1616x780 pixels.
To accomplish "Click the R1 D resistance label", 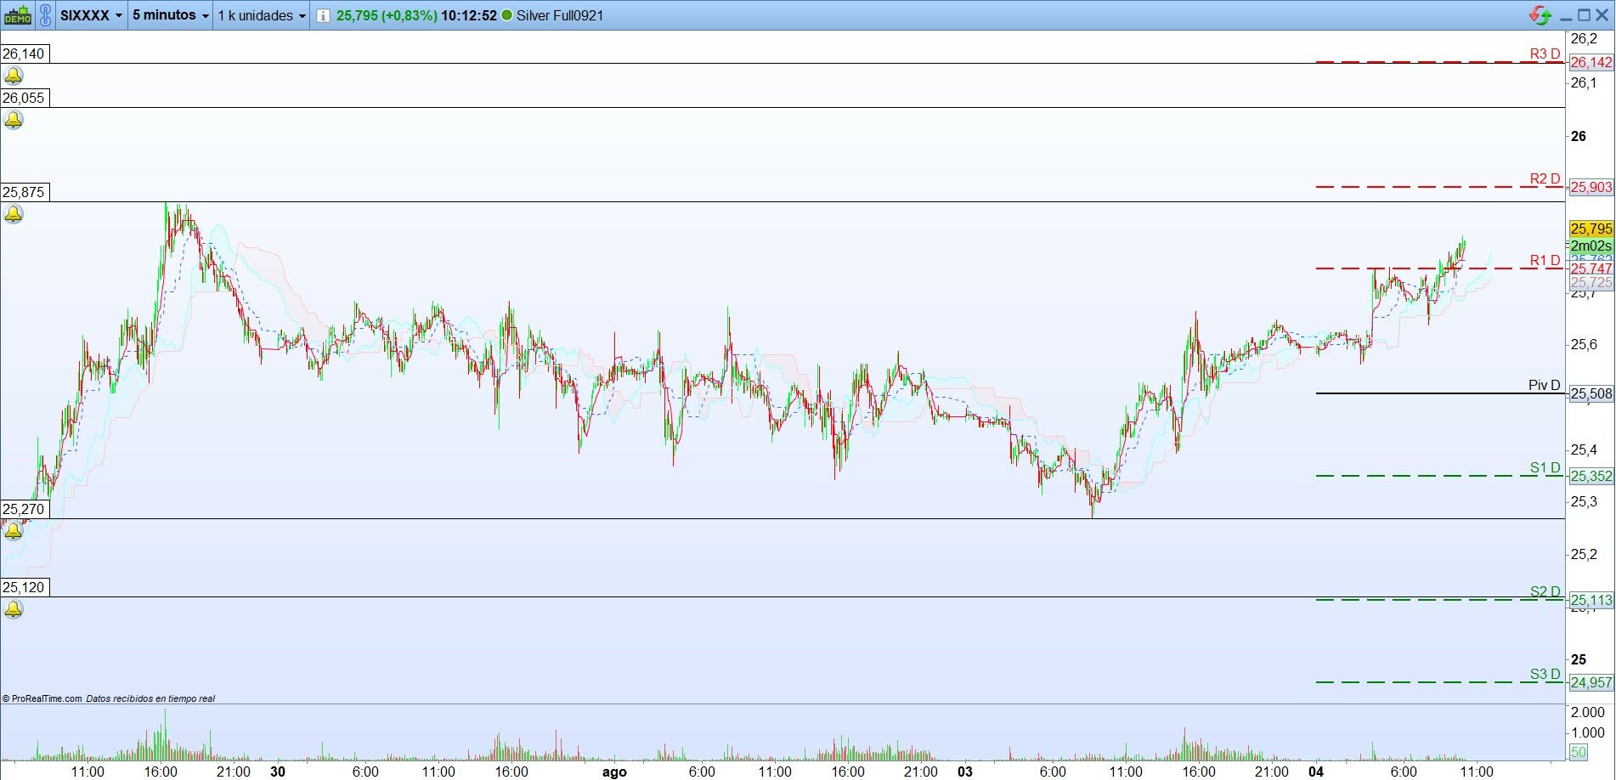I will pos(1545,260).
